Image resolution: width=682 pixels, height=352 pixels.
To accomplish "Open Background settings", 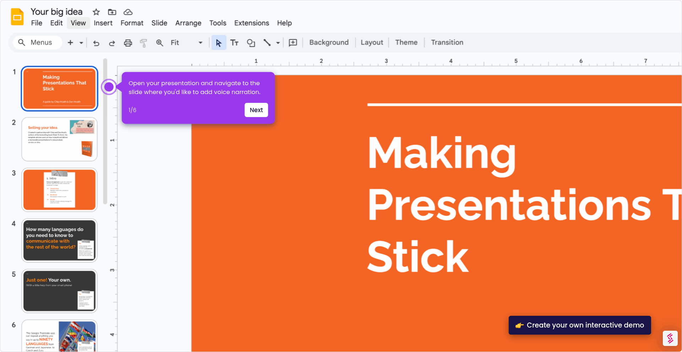I will click(x=329, y=42).
